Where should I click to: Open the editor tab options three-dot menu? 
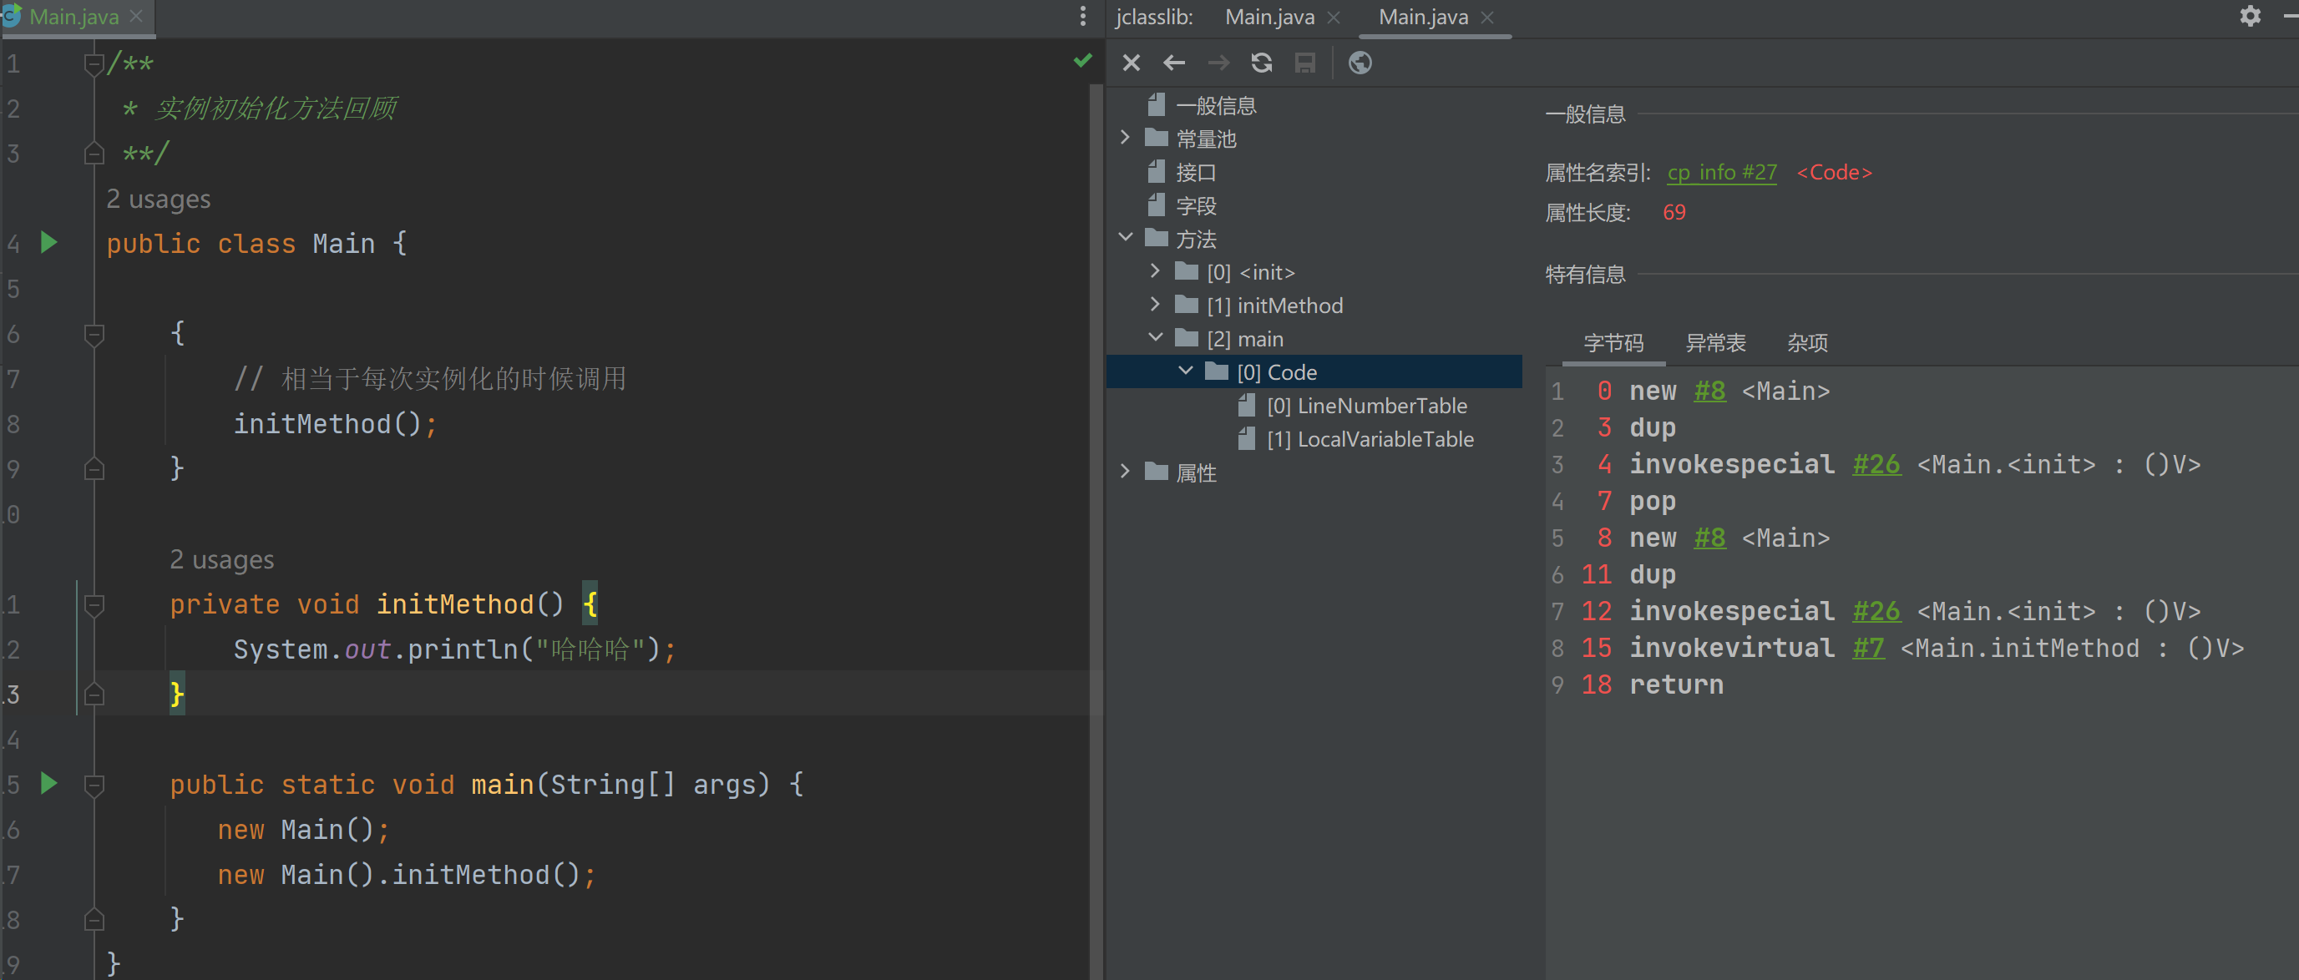pyautogui.click(x=1082, y=17)
